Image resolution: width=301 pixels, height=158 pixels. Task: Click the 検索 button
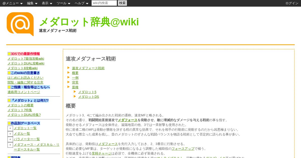pyautogui.click(x=122, y=3)
